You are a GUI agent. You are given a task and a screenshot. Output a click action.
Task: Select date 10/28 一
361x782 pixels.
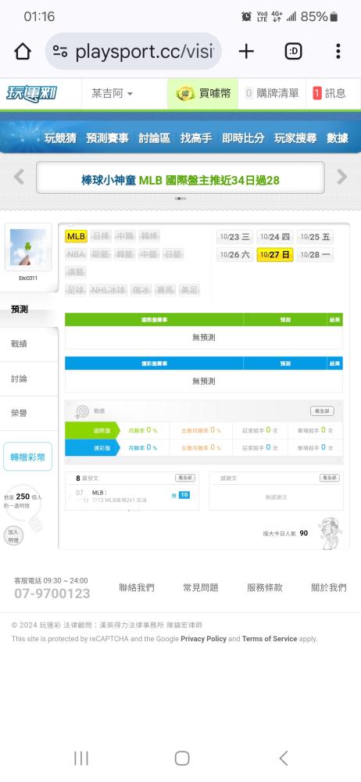point(315,255)
